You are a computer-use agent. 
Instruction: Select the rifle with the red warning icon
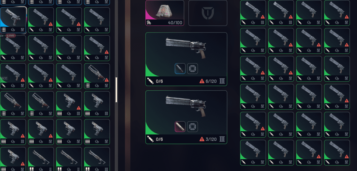[x=97, y=76]
